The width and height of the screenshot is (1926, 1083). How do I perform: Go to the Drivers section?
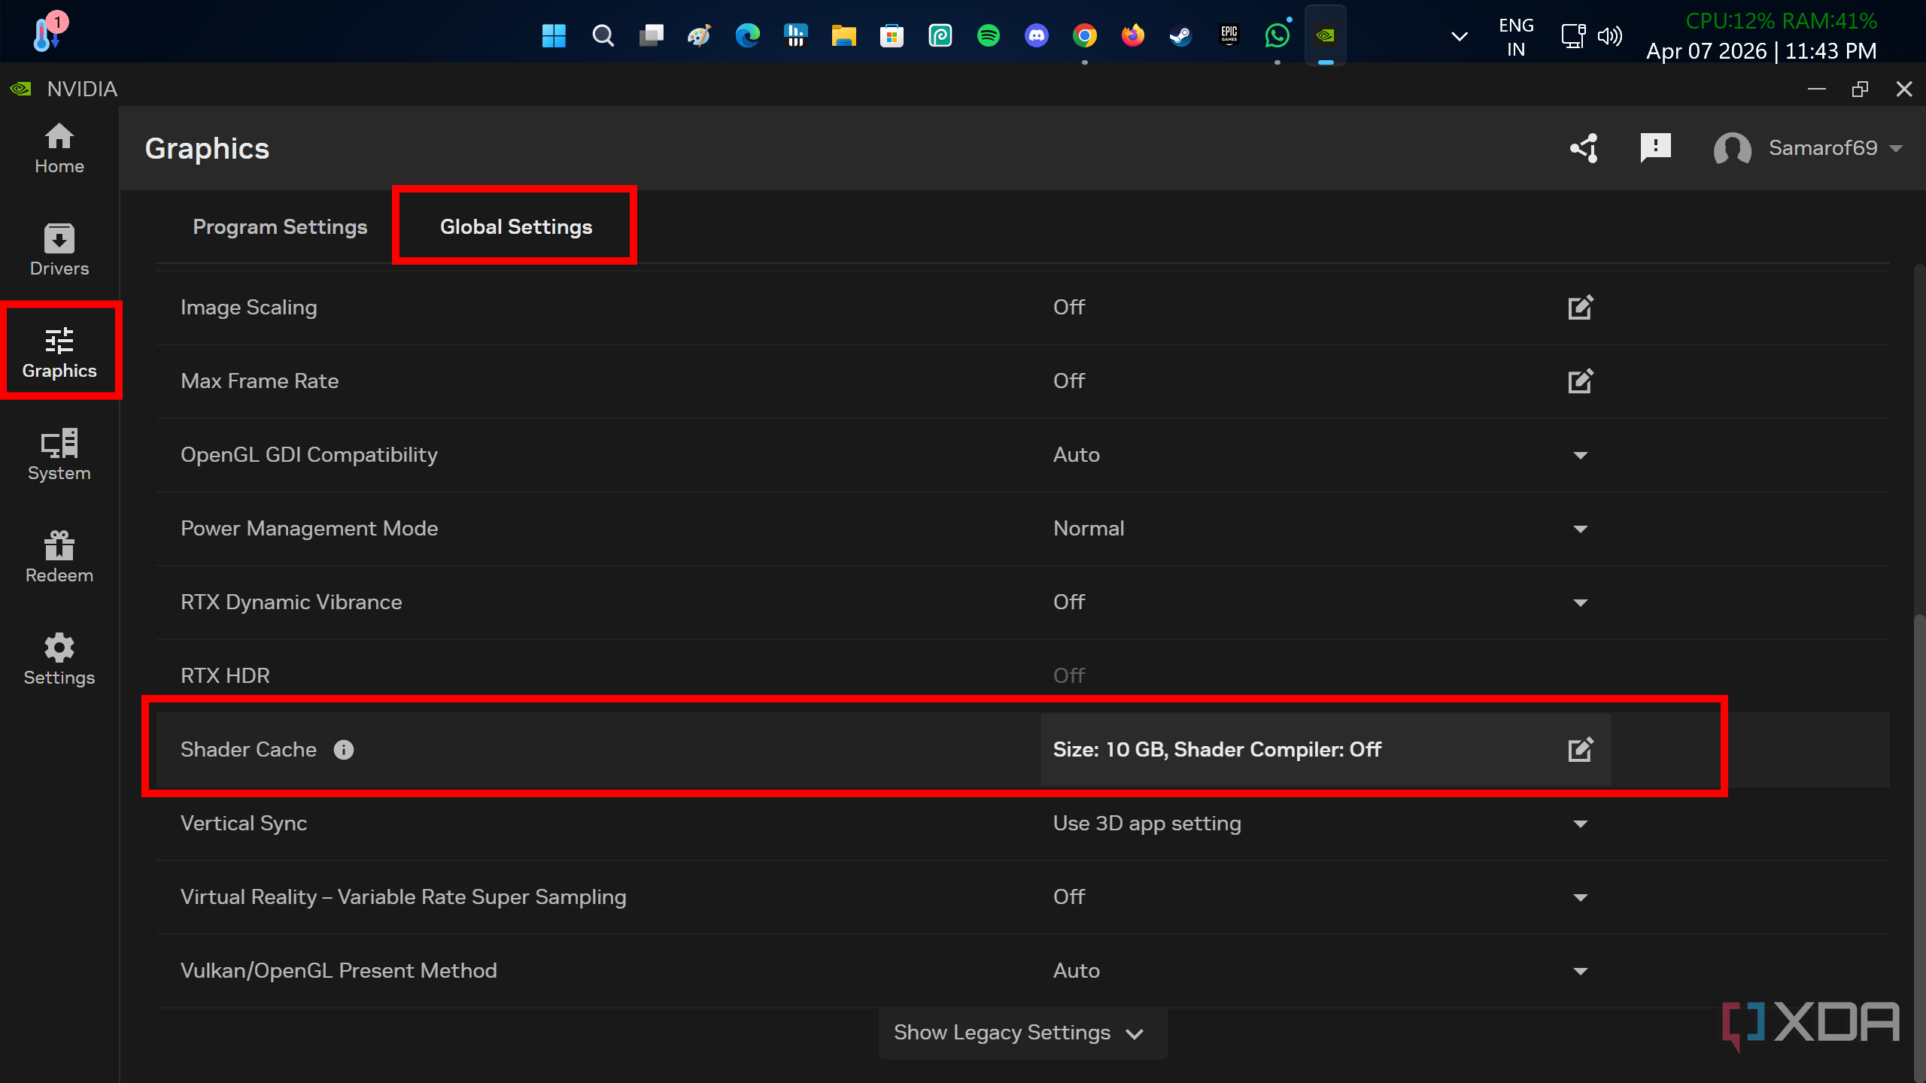coord(59,250)
